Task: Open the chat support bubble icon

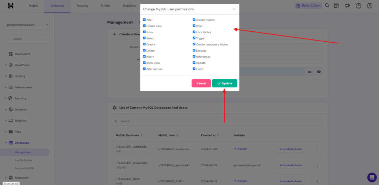Action: click(x=371, y=177)
